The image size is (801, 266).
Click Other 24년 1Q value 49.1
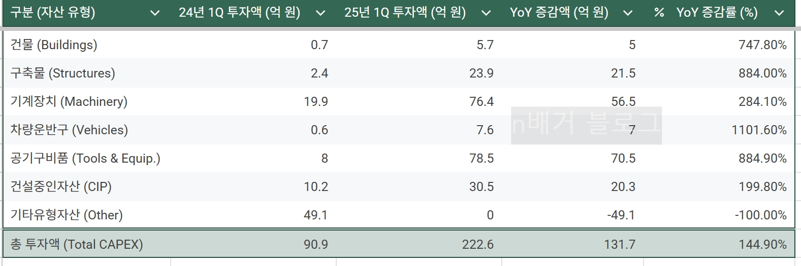point(316,215)
